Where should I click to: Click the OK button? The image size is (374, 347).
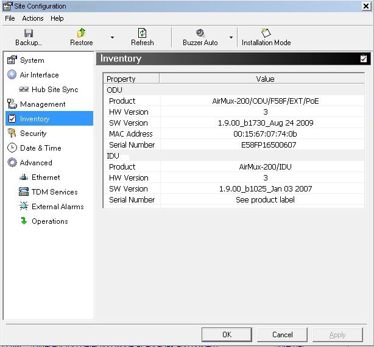tap(227, 334)
